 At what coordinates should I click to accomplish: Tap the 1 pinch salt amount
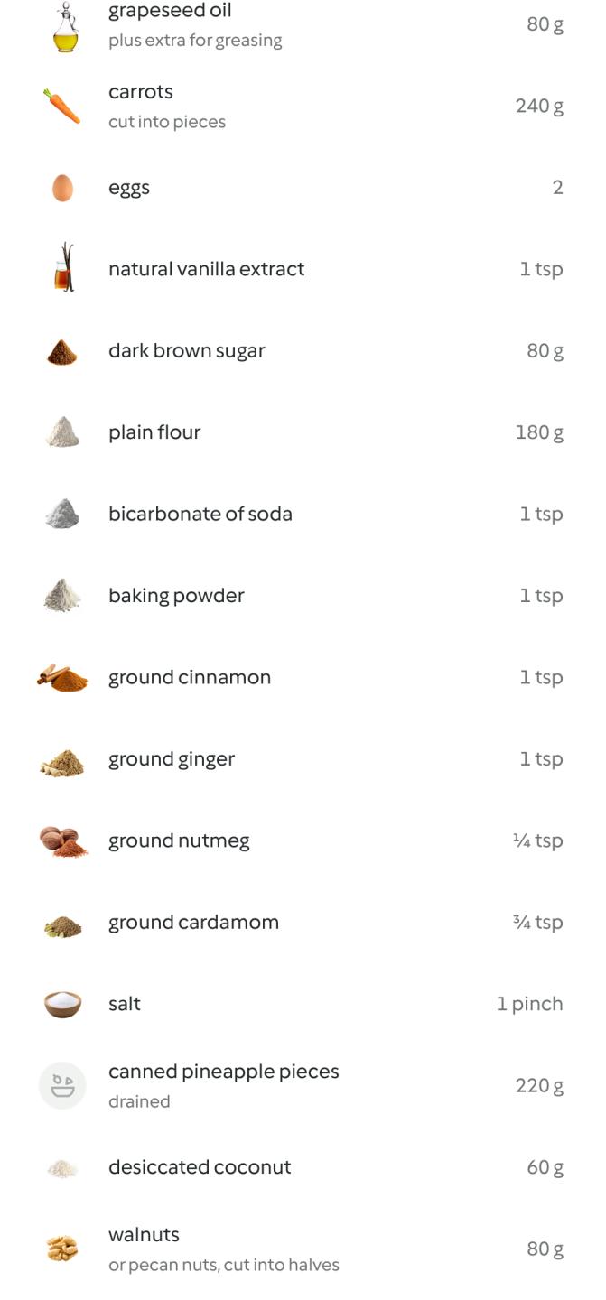point(529,1004)
